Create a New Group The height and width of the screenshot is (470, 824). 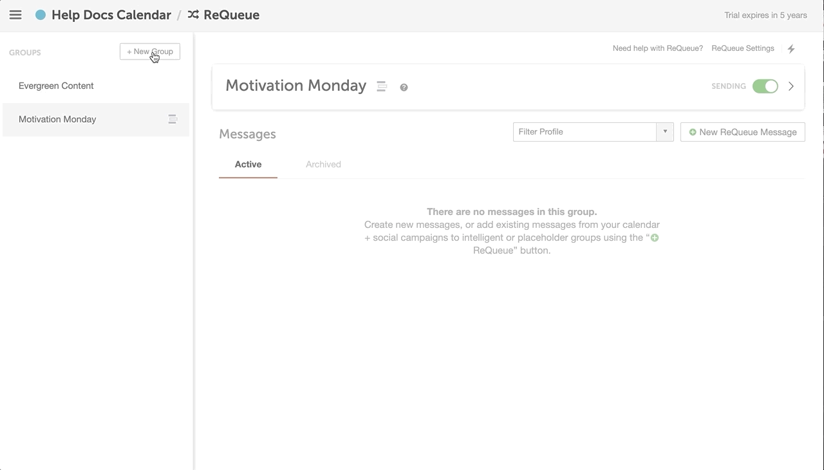point(150,52)
